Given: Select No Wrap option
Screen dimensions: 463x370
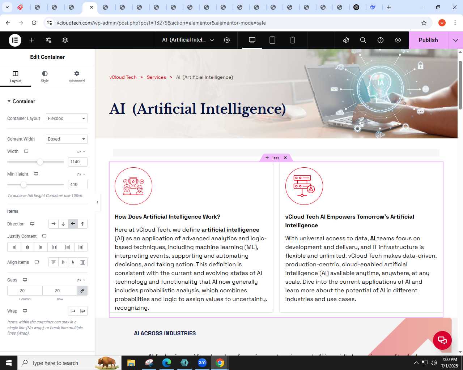Looking at the screenshot, I should [73, 311].
